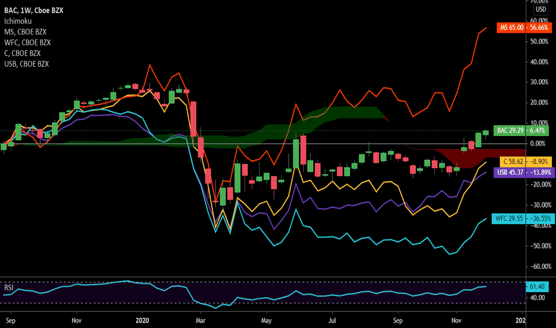Image resolution: width=556 pixels, height=328 pixels.
Task: Click the Mar label on time axis
Action: coord(200,321)
